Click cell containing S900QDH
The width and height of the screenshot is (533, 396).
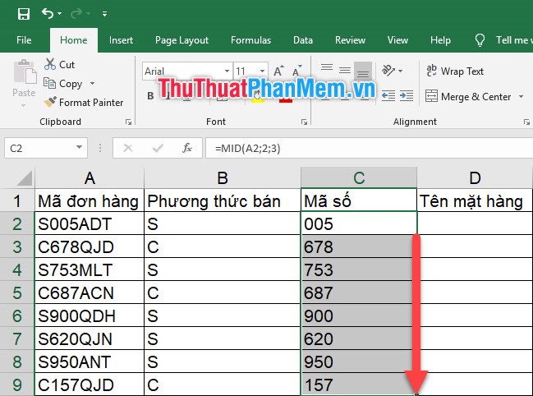coord(90,315)
